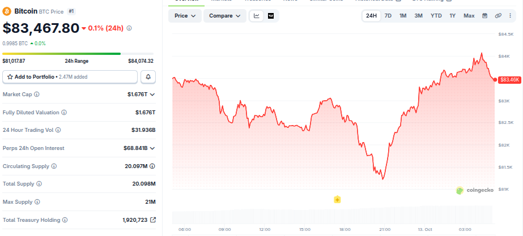
Task: Click the 24h low $81,017.87
Action: point(14,61)
